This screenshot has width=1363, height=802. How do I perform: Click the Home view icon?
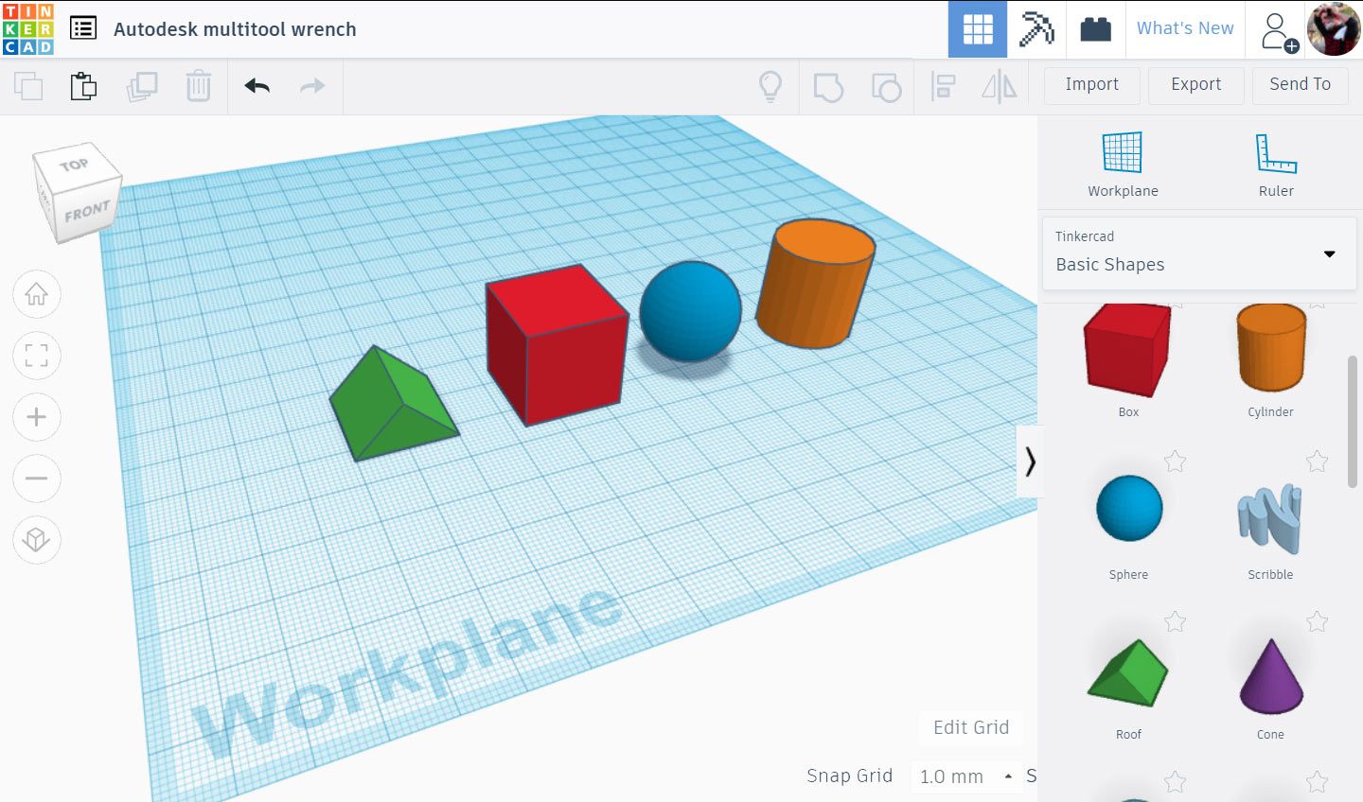tap(36, 294)
